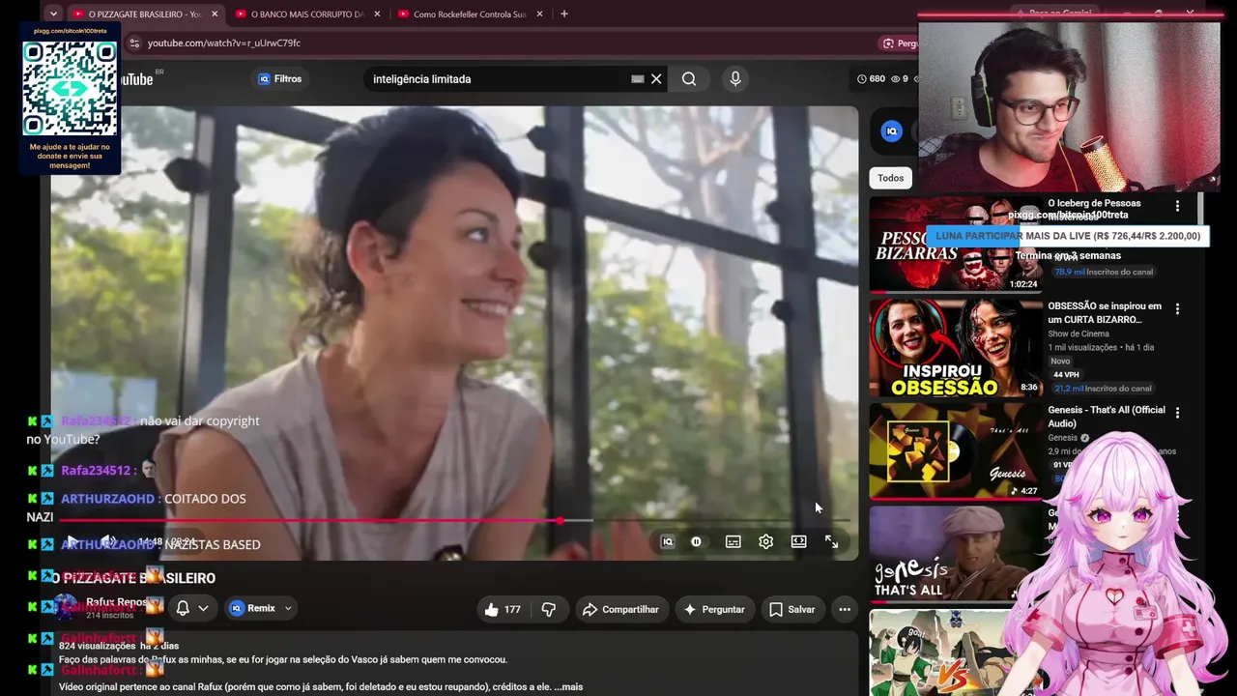Mute the video with the volume icon
This screenshot has width=1237, height=696.
pyautogui.click(x=109, y=542)
